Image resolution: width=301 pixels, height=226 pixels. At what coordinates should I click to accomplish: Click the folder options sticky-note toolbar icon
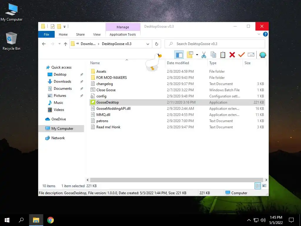tap(190, 55)
